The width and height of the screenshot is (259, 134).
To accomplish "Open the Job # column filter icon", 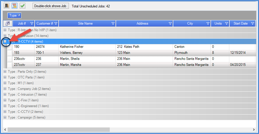I will pos(32,23).
